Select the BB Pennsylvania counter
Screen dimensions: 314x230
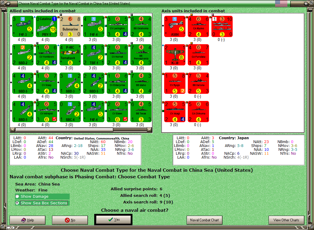pyautogui.click(x=141, y=55)
